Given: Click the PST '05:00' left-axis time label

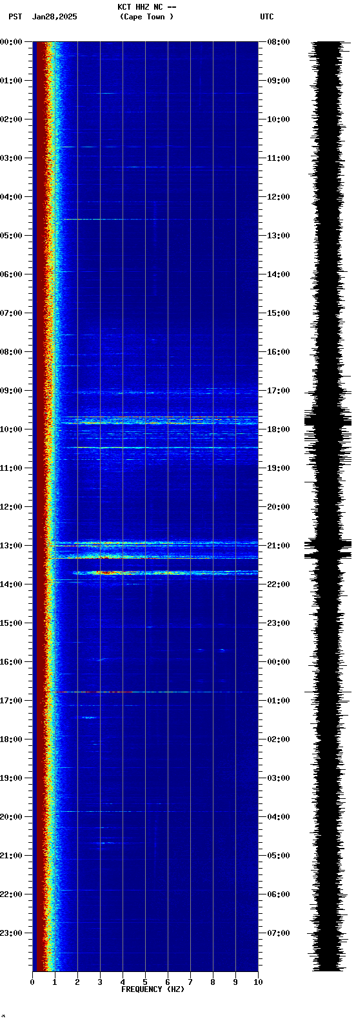Looking at the screenshot, I should pos(11,236).
